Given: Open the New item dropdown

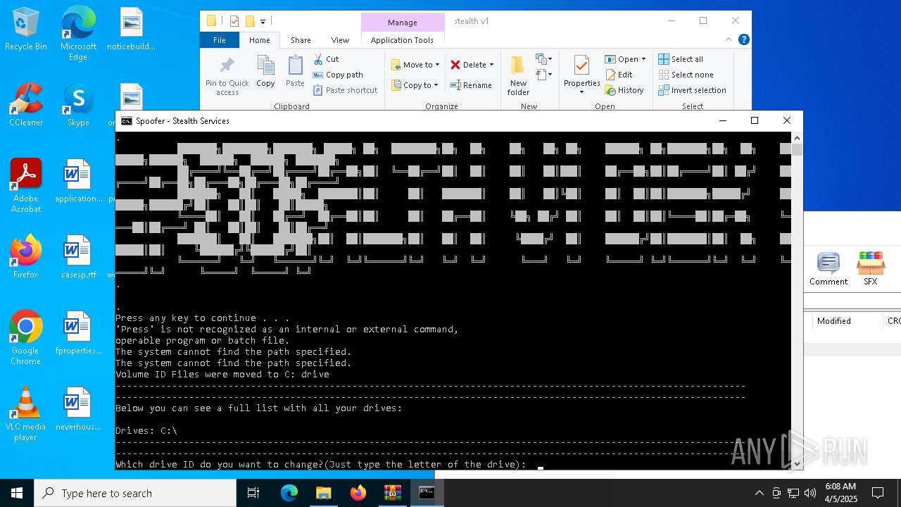Looking at the screenshot, I should [x=544, y=59].
